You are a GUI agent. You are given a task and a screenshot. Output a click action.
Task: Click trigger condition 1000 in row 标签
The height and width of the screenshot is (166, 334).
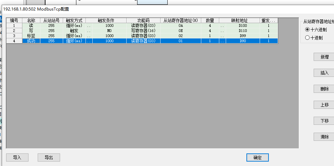110,36
